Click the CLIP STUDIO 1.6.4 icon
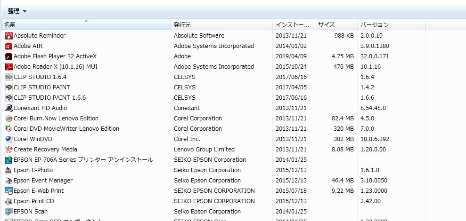 (9, 77)
